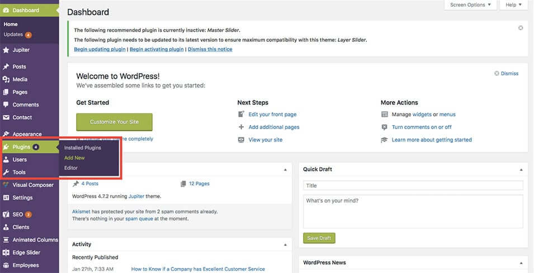Click the Media icon in sidebar
Screen dimensions: 534x273
coord(6,79)
